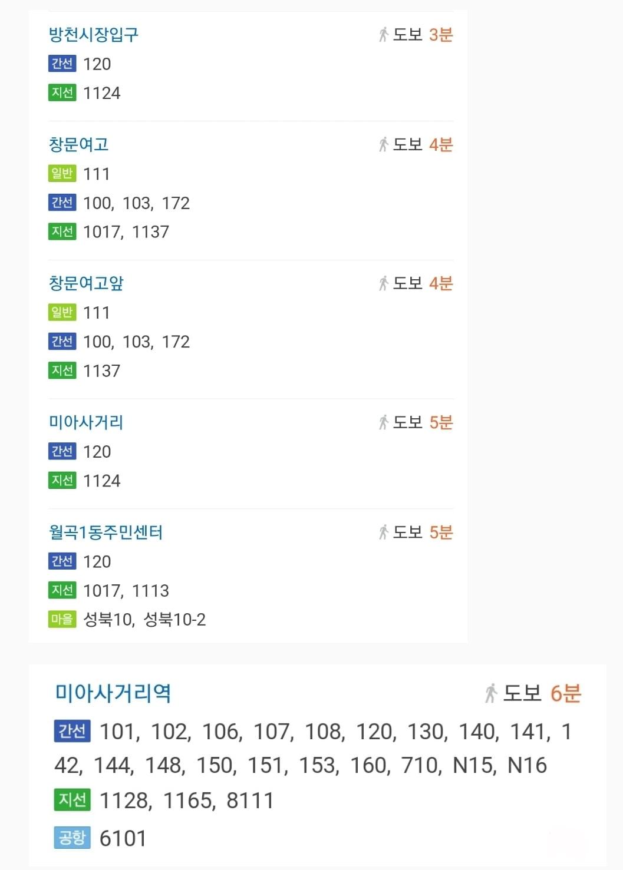Open the 방천시장입구 bus stop link
This screenshot has width=623, height=870.
click(x=93, y=34)
